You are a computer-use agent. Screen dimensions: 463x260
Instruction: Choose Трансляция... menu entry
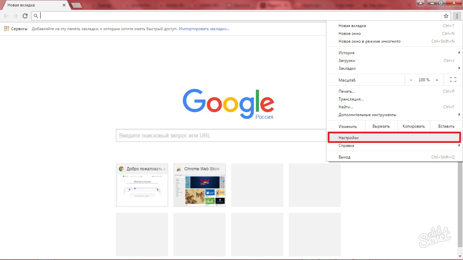point(395,99)
